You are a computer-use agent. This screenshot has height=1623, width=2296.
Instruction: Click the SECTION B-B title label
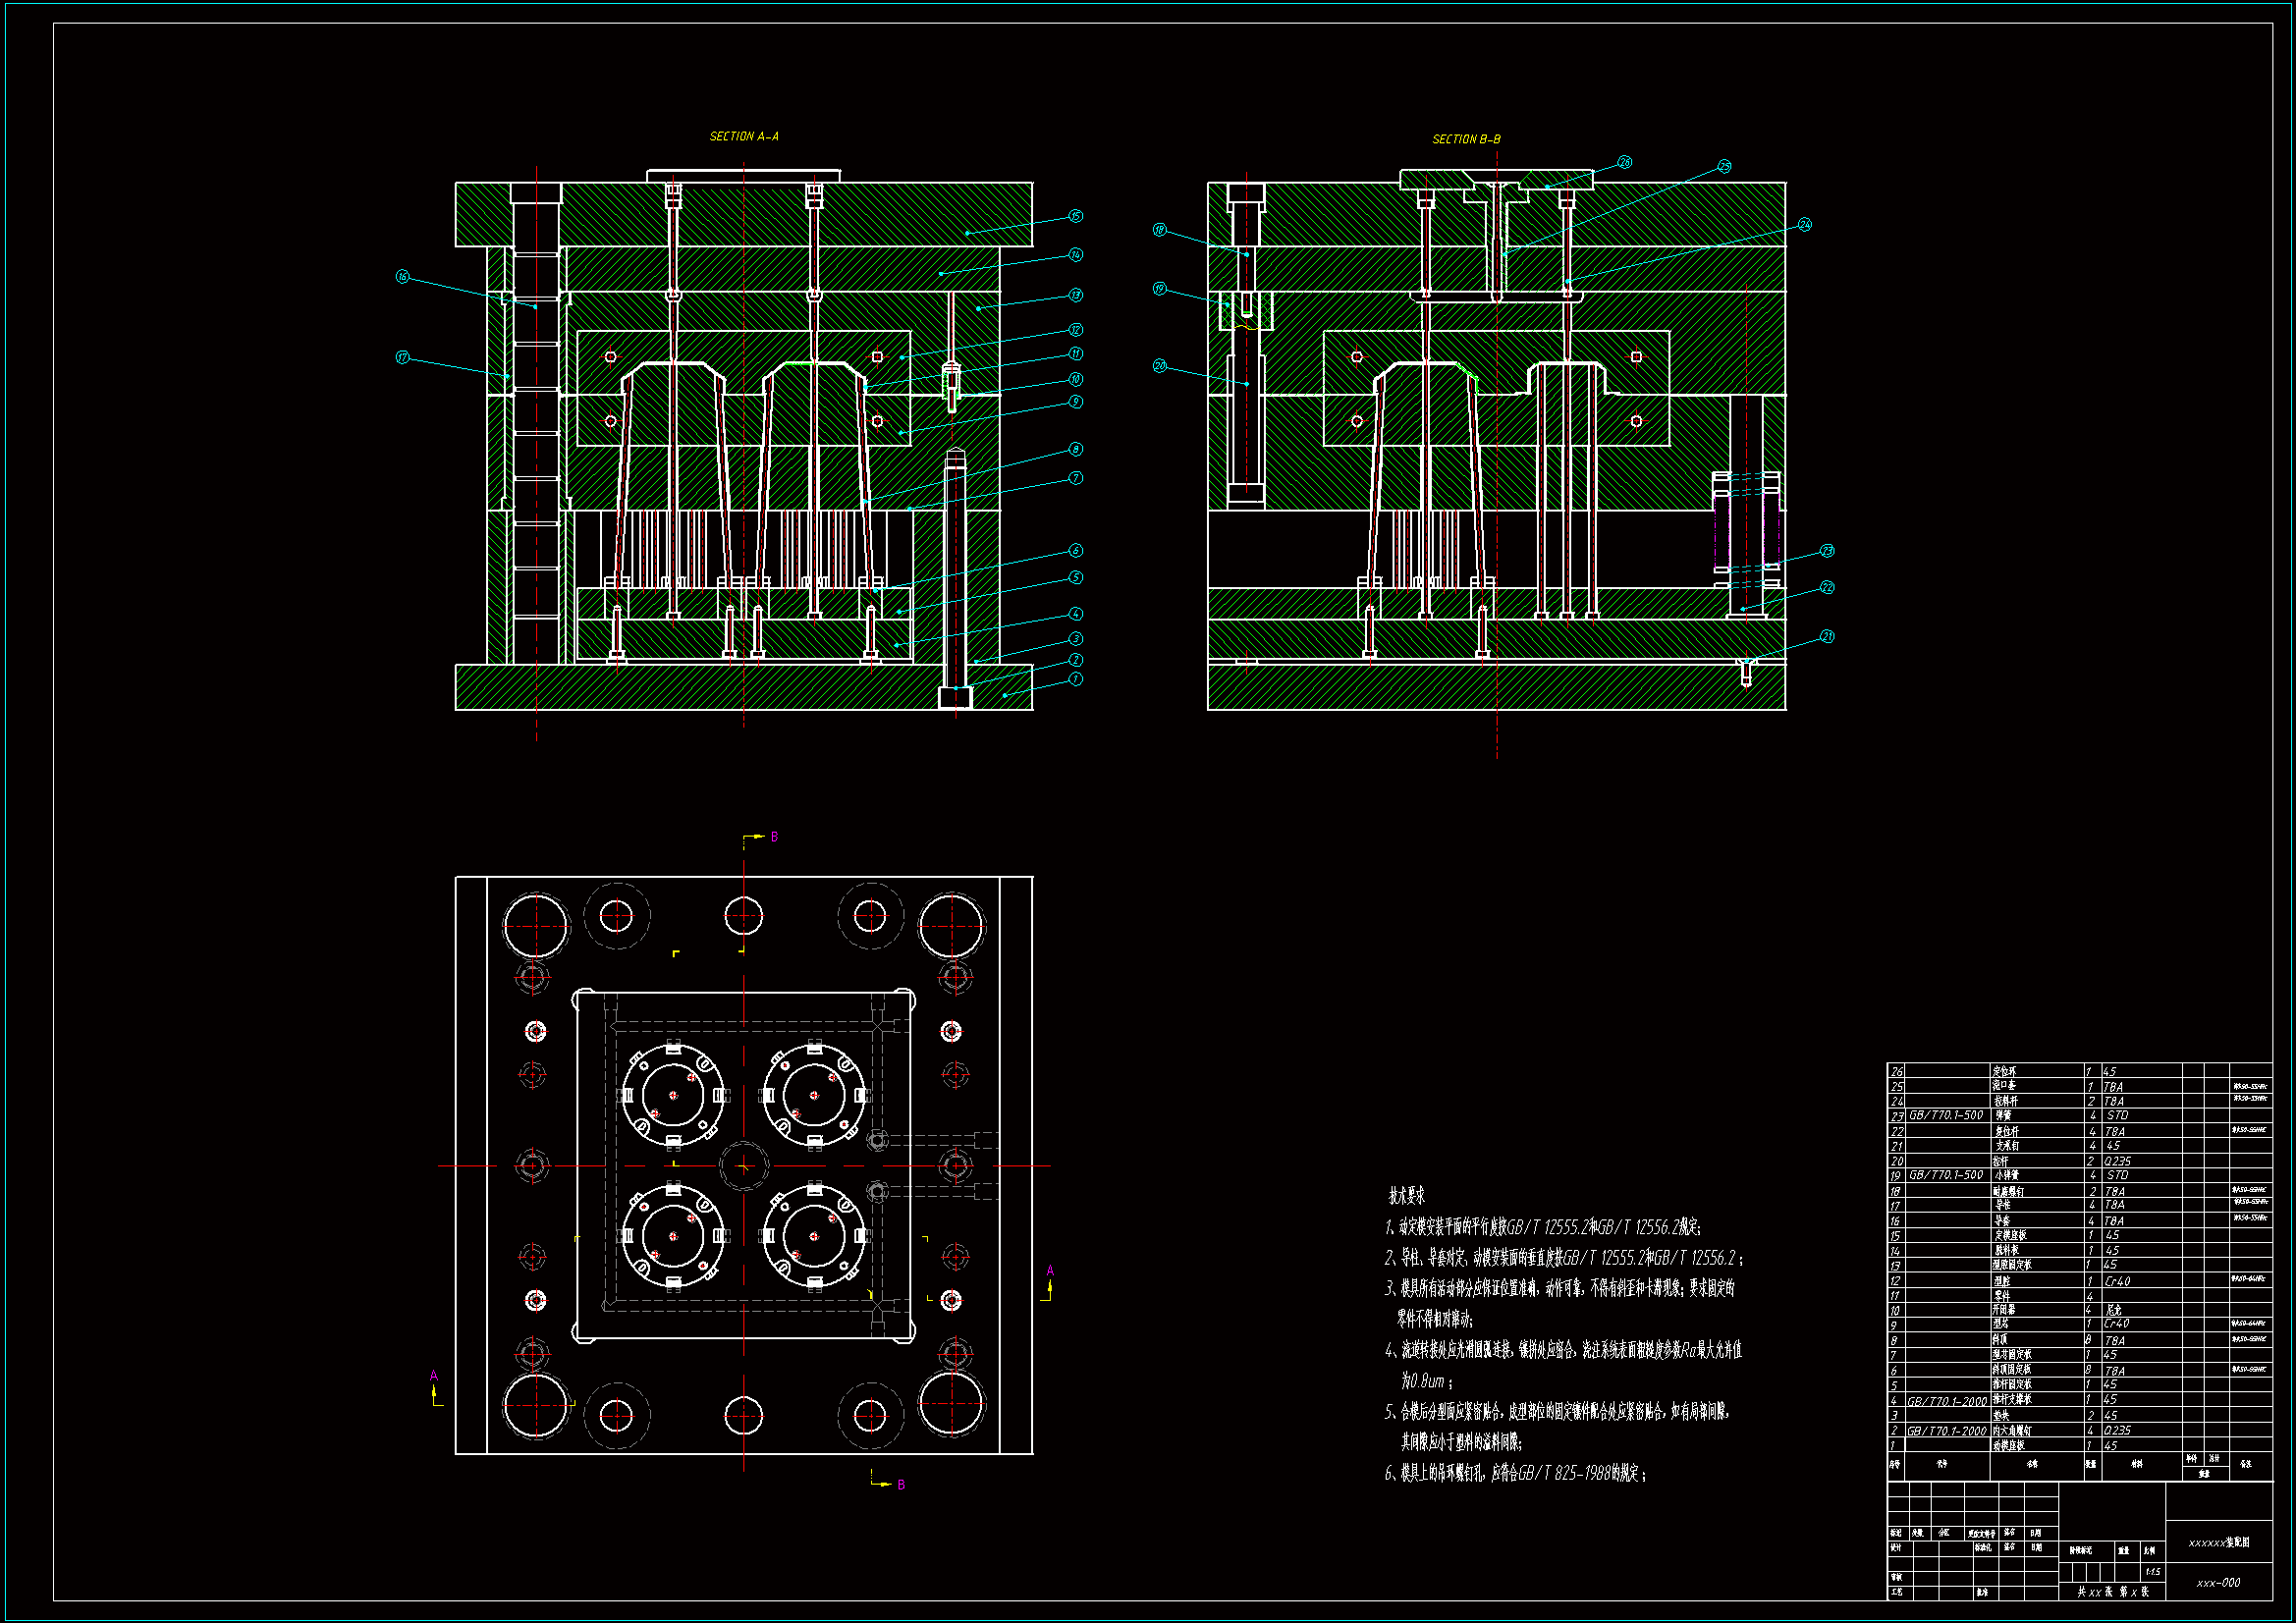point(1466,139)
